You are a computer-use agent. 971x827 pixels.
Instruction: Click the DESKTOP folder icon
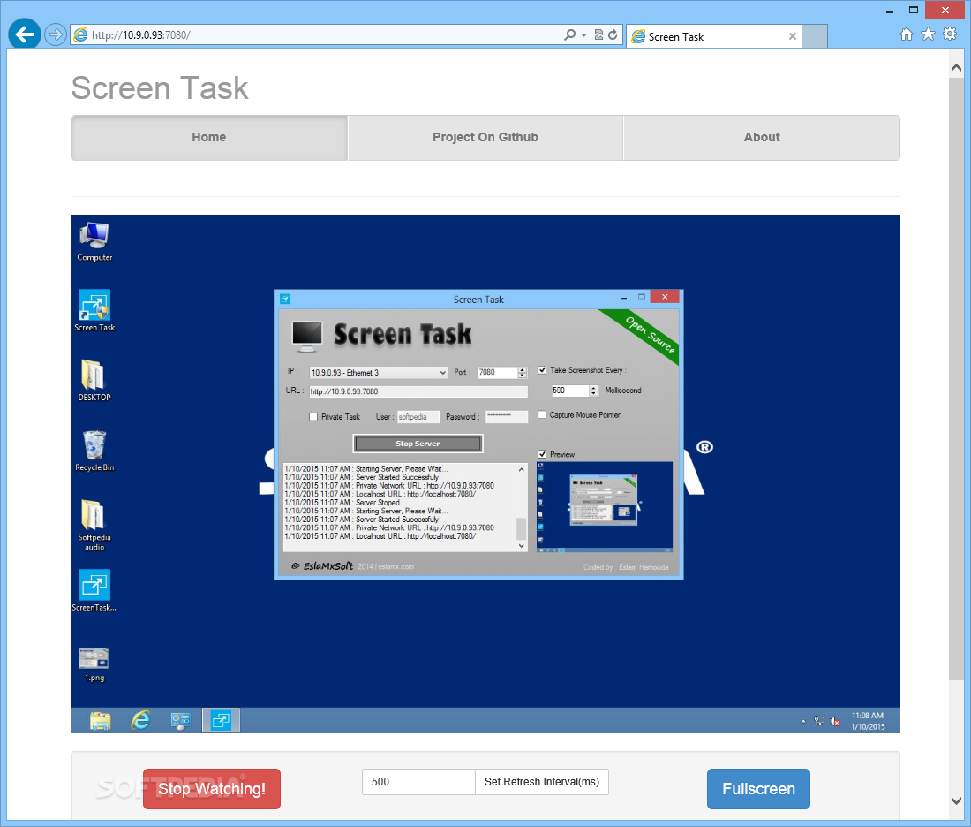tap(94, 381)
